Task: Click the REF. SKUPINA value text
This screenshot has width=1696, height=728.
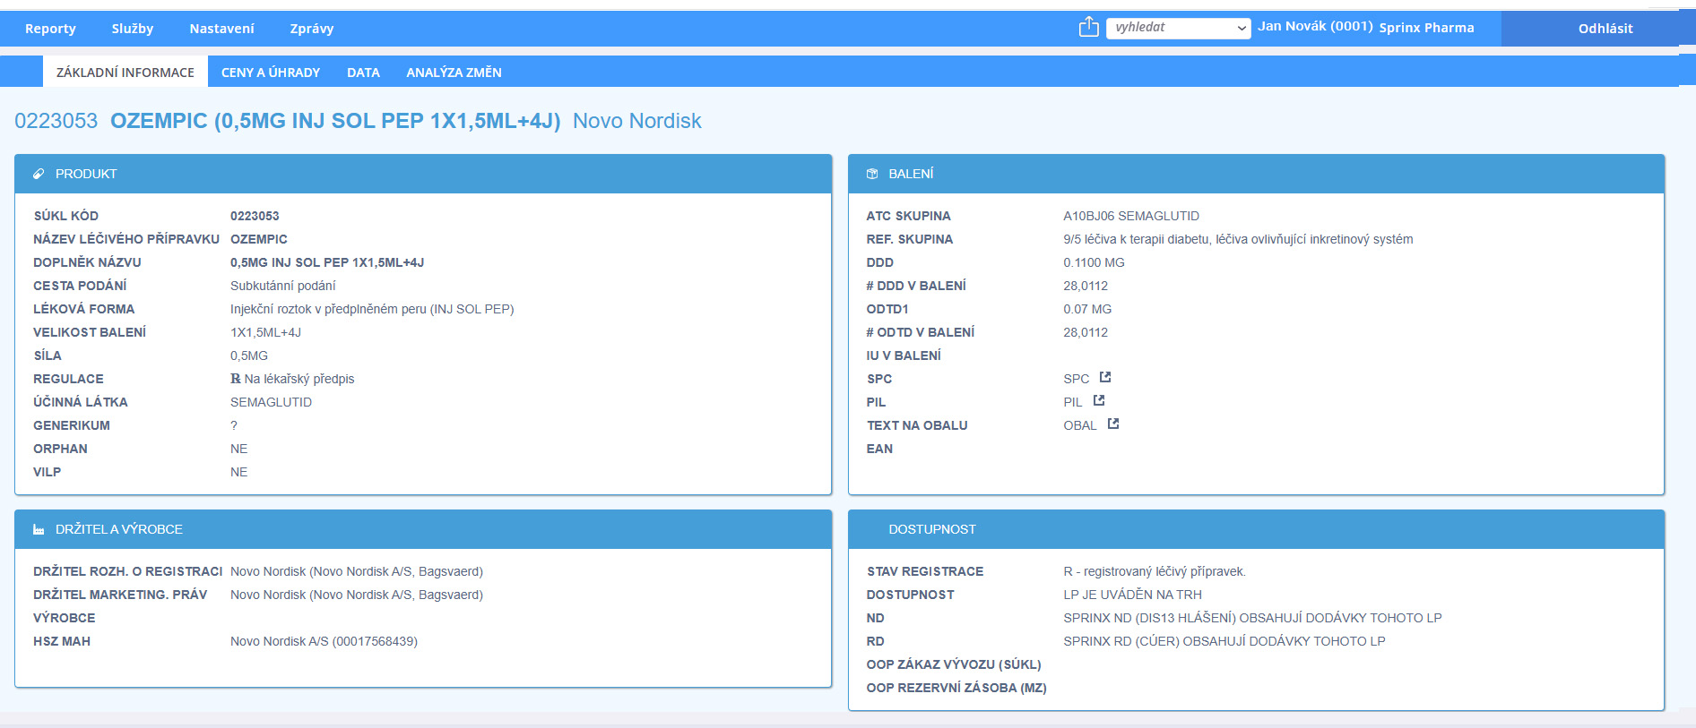Action: [1238, 239]
